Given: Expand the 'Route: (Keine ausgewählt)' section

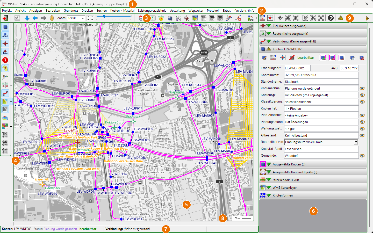Looking at the screenshot, I should 269,34.
